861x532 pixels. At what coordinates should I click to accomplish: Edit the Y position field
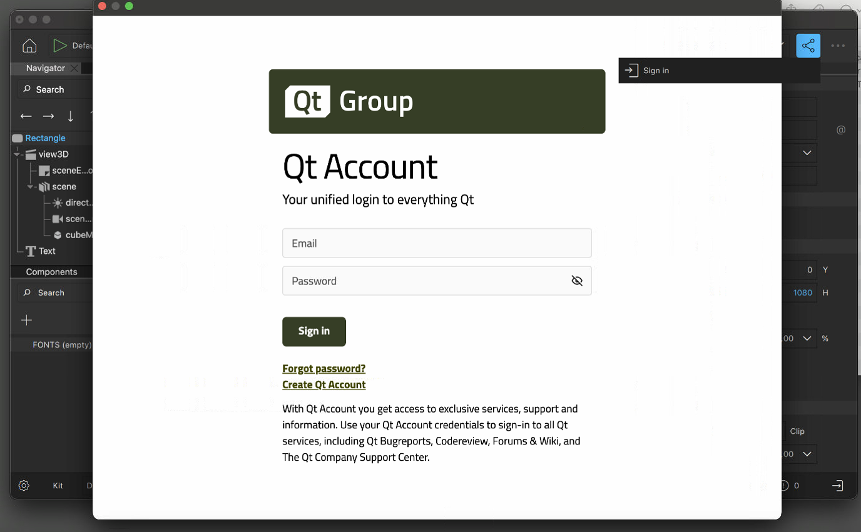pyautogui.click(x=799, y=270)
